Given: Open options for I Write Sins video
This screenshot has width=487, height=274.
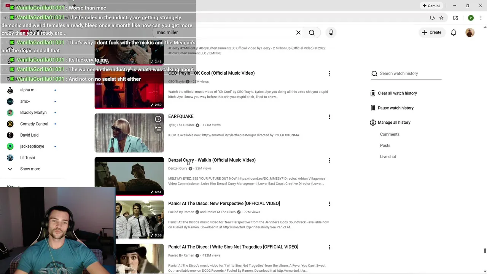Looking at the screenshot, I should (x=329, y=247).
